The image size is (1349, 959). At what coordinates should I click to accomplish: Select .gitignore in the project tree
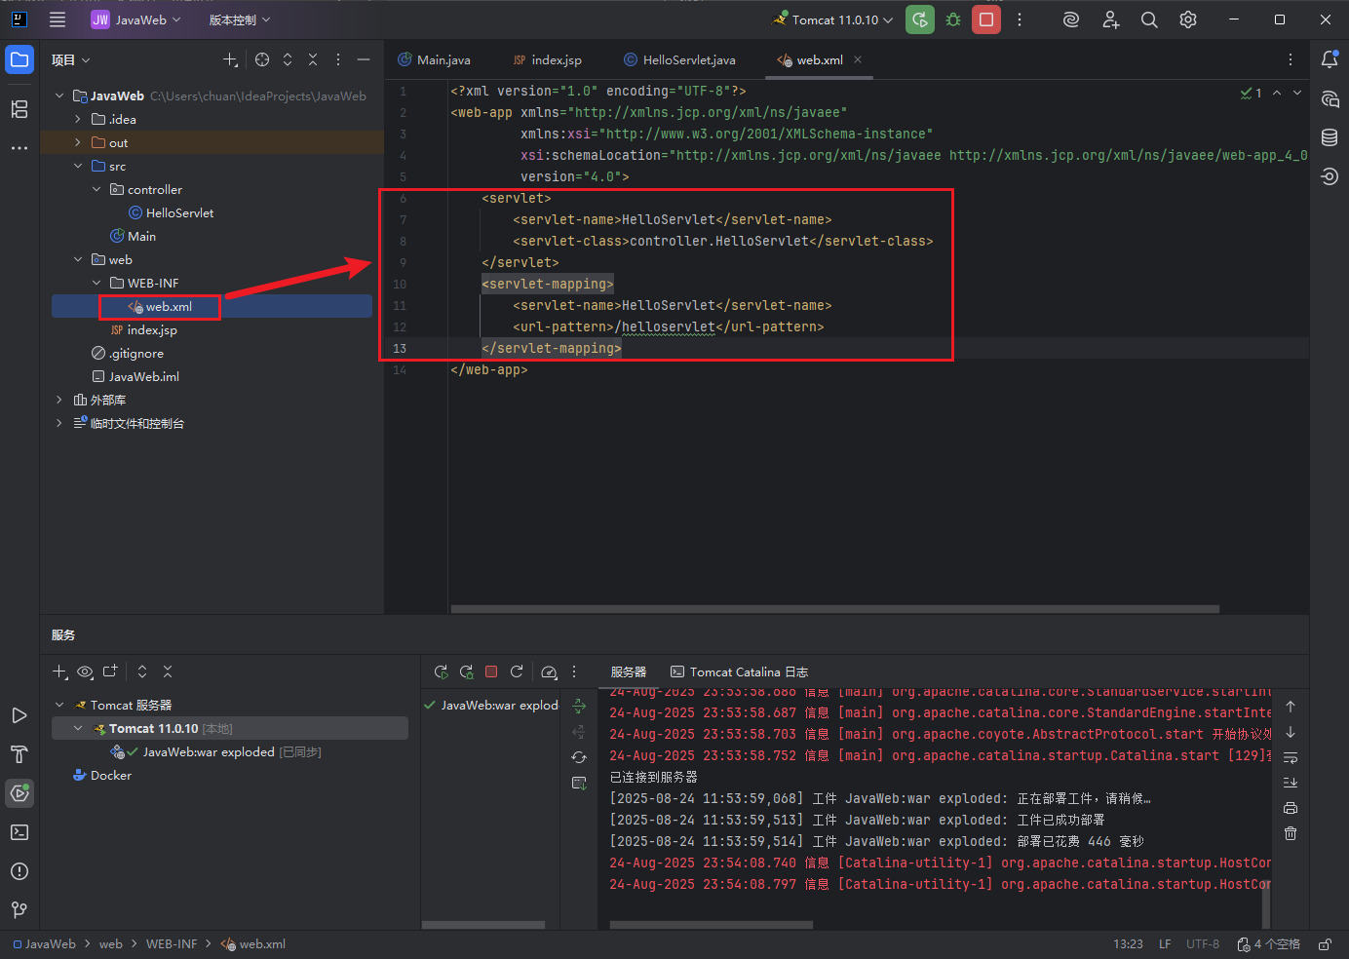point(128,353)
